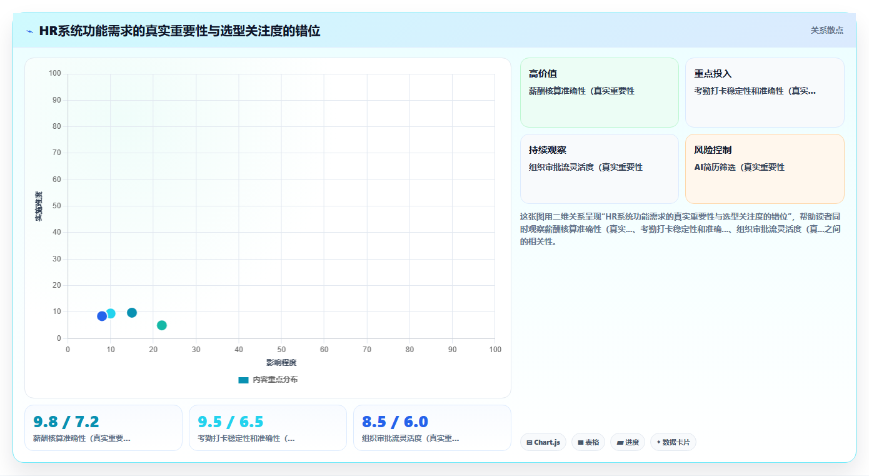The image size is (869, 476).
Task: Open the 重点投入 quadrant card
Action: pos(765,93)
